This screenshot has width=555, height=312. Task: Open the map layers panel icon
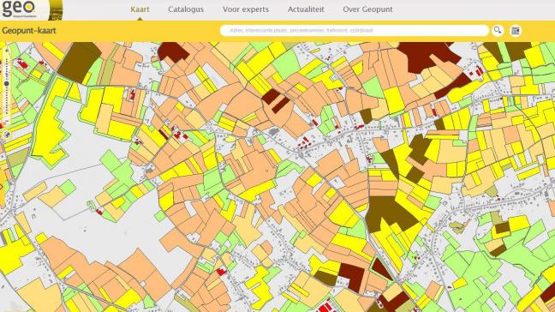516,31
